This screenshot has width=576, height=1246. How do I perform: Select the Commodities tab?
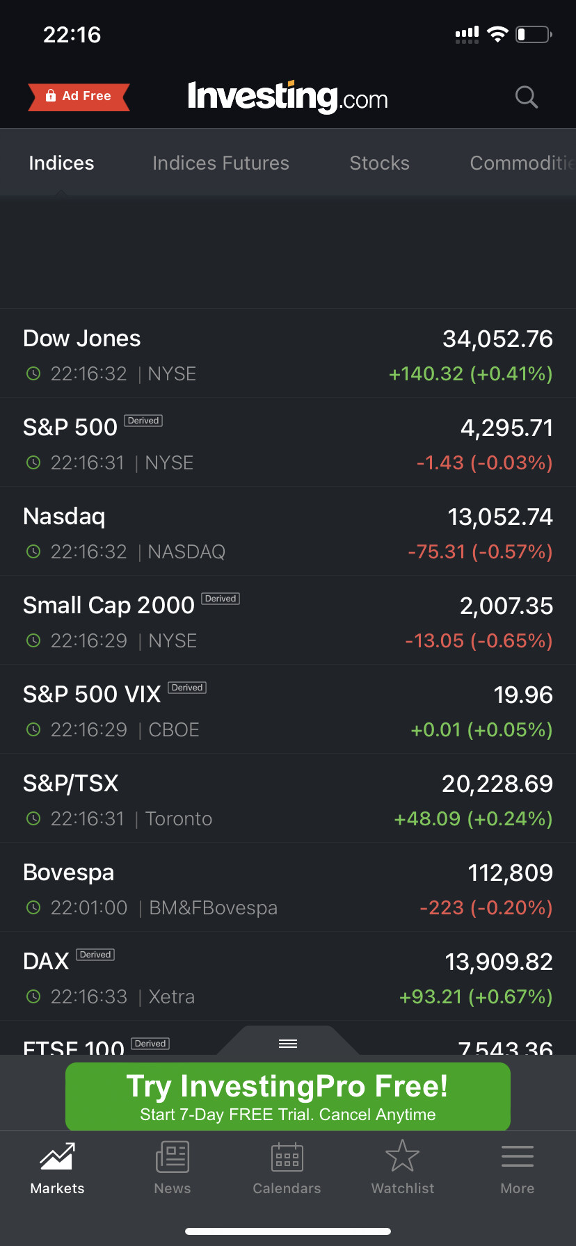click(x=522, y=163)
